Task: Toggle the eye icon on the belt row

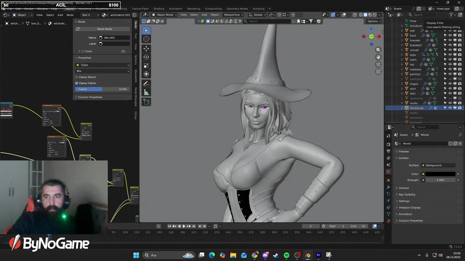Action: click(450, 31)
